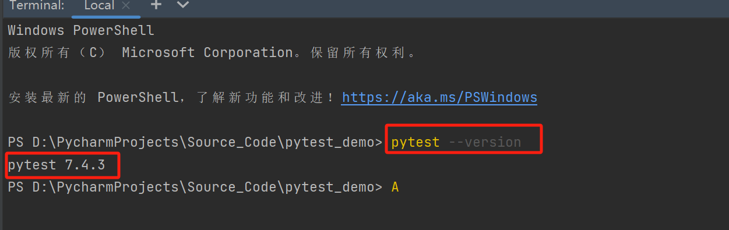Expand the terminal shell options chevron
Viewport: 729px width, 230px height.
(x=183, y=5)
